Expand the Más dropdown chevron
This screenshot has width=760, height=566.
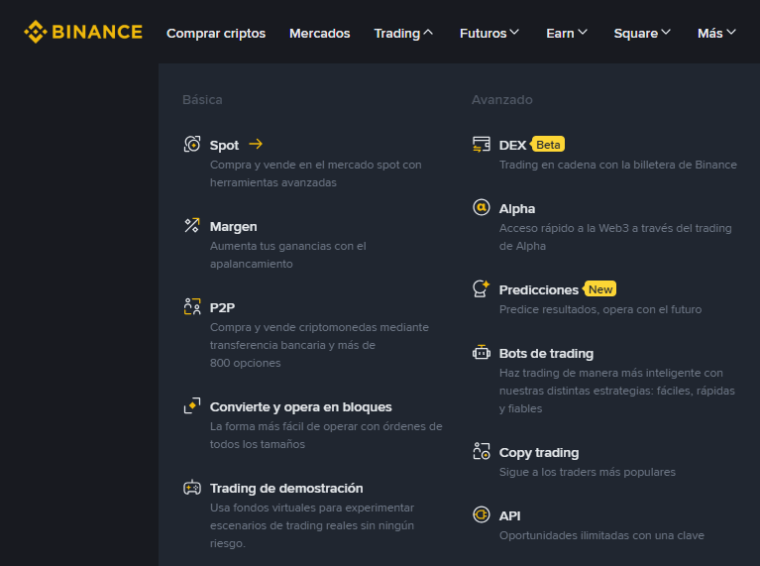[731, 32]
